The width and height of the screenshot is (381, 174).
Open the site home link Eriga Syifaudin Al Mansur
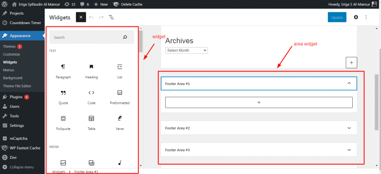pyautogui.click(x=36, y=4)
